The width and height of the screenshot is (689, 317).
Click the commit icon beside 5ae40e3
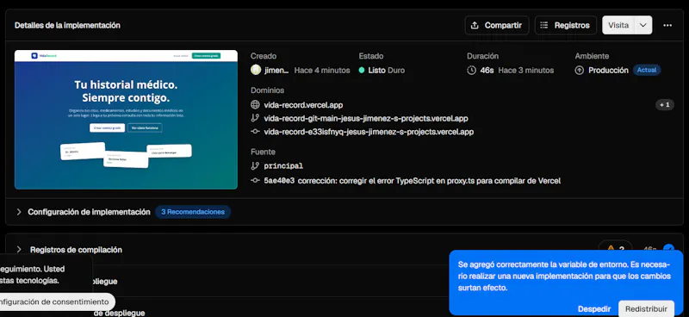pyautogui.click(x=255, y=180)
